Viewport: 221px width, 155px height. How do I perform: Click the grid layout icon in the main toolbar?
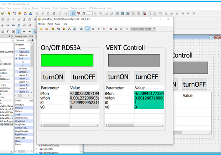(x=128, y=13)
